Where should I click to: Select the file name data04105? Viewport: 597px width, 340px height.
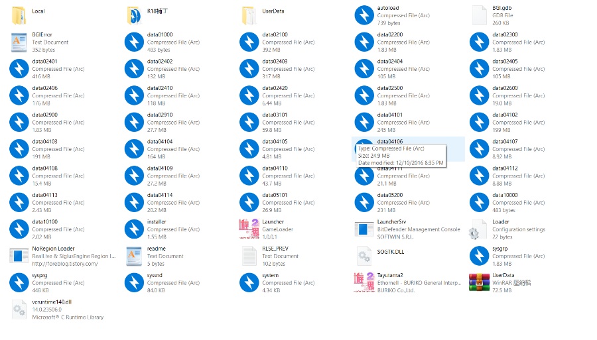click(275, 141)
